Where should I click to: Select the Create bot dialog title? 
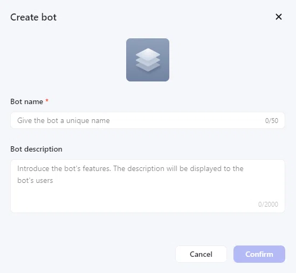click(33, 17)
